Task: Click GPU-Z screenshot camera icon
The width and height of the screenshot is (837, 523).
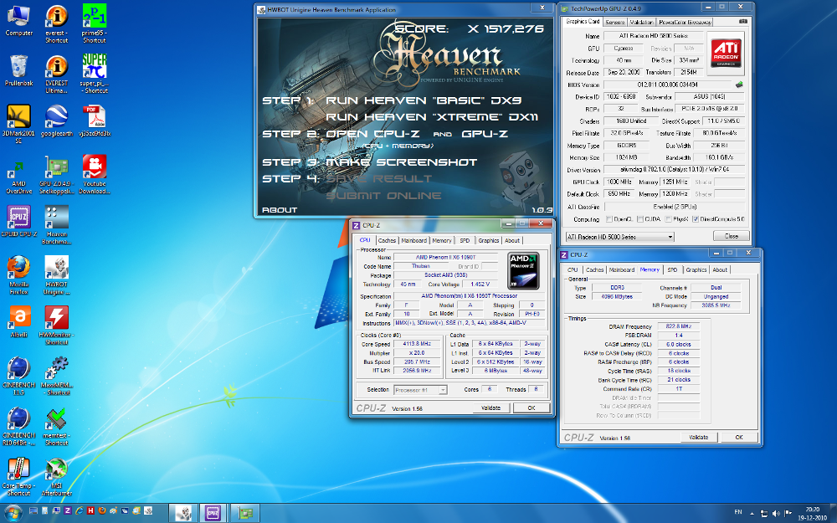Action: coord(743,22)
